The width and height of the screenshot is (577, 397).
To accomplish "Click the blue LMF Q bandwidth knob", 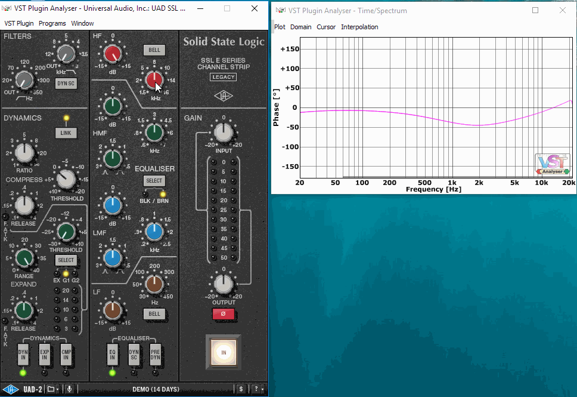I will tap(113, 258).
